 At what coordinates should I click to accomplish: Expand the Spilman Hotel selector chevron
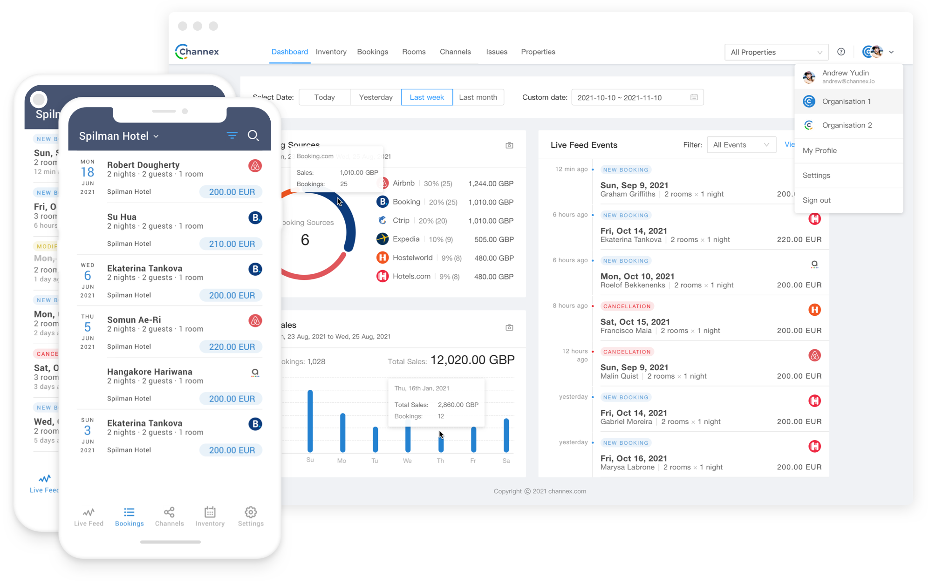point(156,136)
